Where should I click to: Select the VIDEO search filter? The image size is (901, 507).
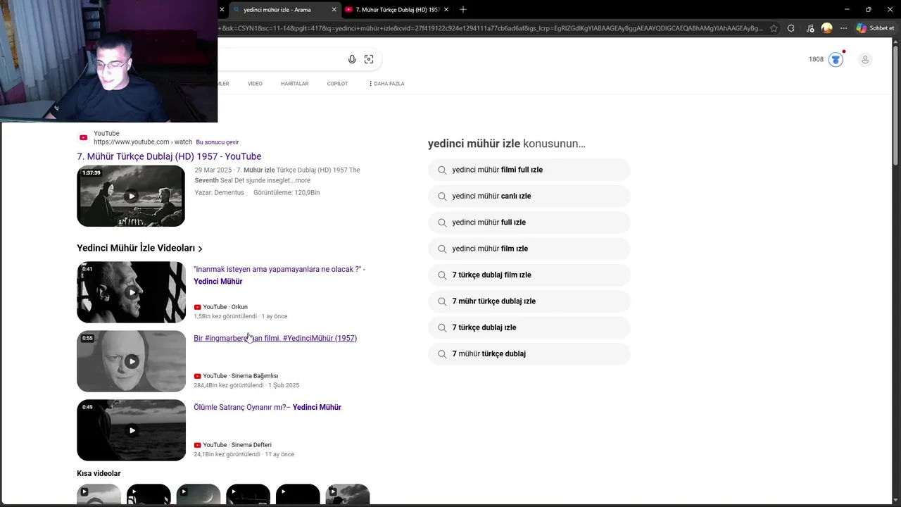pyautogui.click(x=255, y=84)
